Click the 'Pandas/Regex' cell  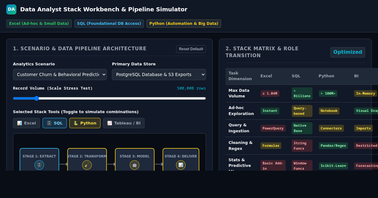point(333,146)
